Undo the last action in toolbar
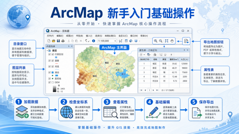239x134 pixels. coord(86,41)
